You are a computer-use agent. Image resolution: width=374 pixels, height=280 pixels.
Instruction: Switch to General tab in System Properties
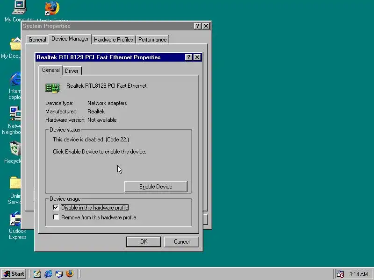[x=37, y=40]
